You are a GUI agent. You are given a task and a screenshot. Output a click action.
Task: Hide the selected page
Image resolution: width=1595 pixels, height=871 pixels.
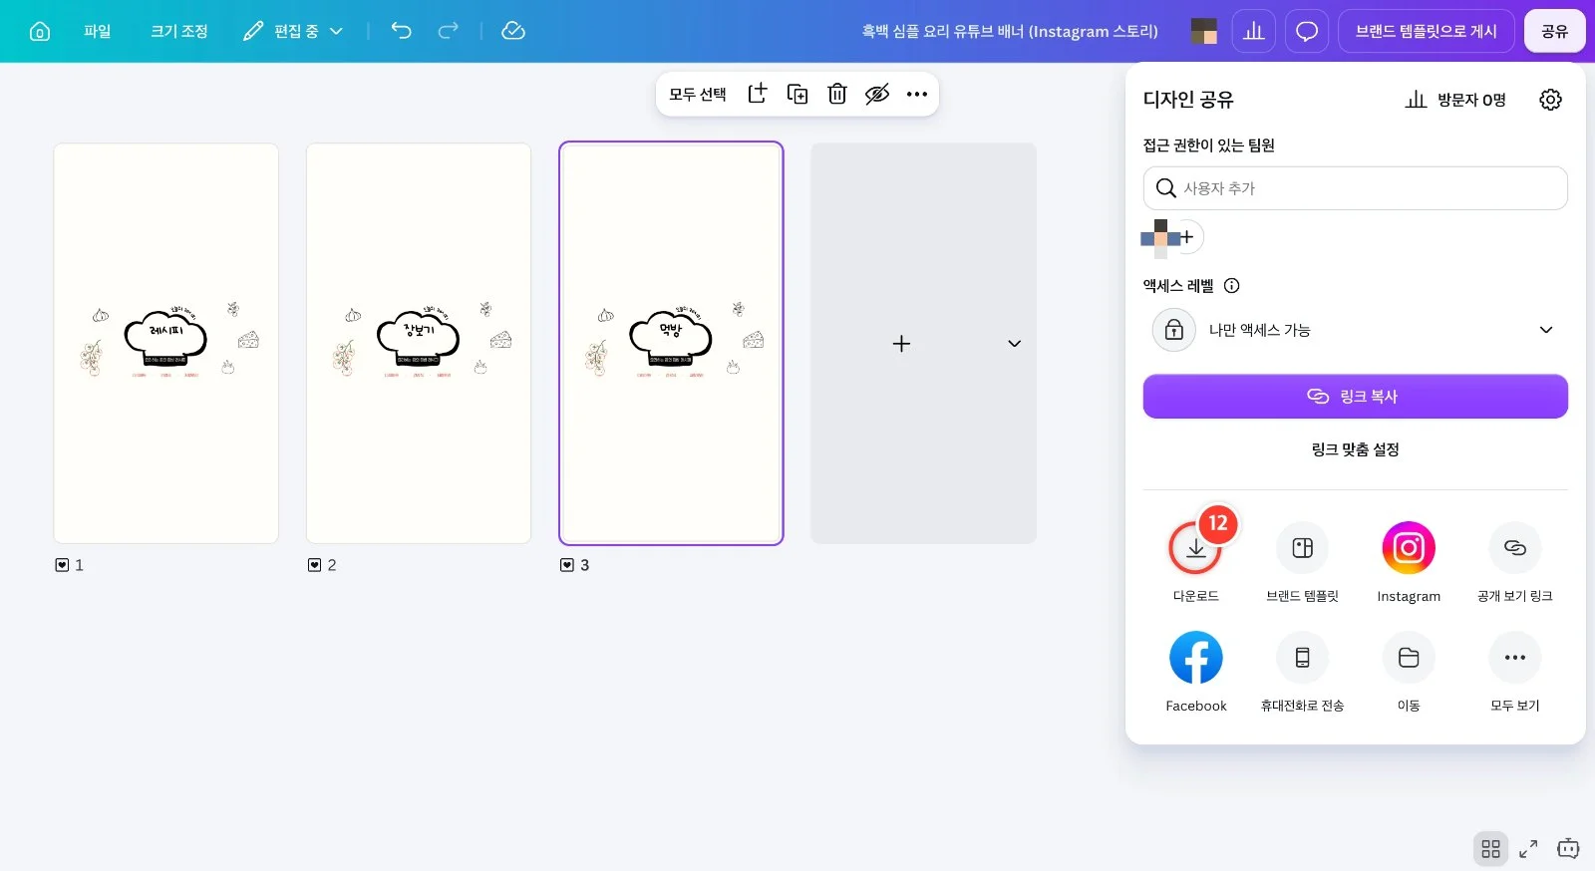(x=877, y=94)
